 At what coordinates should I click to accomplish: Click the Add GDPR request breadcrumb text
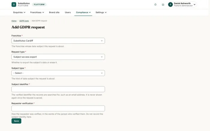click(x=39, y=21)
